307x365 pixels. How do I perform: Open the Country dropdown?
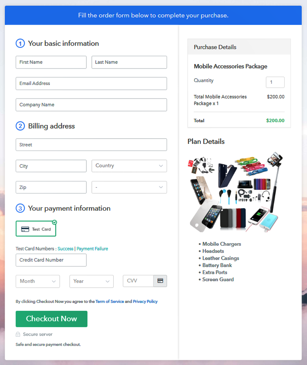click(129, 166)
